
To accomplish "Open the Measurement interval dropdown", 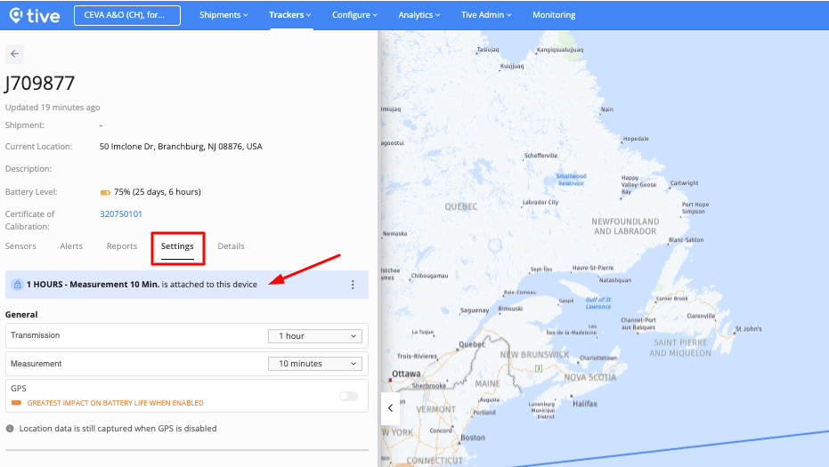I will 315,364.
